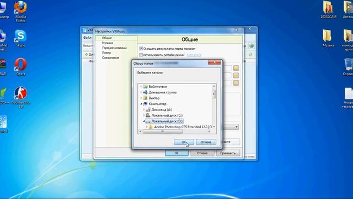
Task: Open the Recycle Bin desktop icon
Action: pos(349,67)
